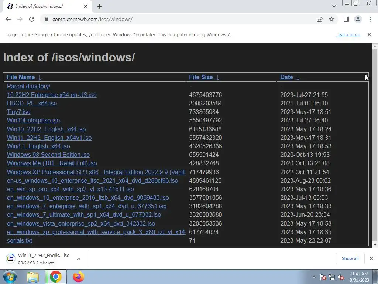The width and height of the screenshot is (378, 284).
Task: Open the tab search dropdown
Action: (x=334, y=6)
